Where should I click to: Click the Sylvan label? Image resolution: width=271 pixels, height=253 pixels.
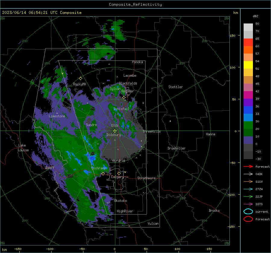115,89
